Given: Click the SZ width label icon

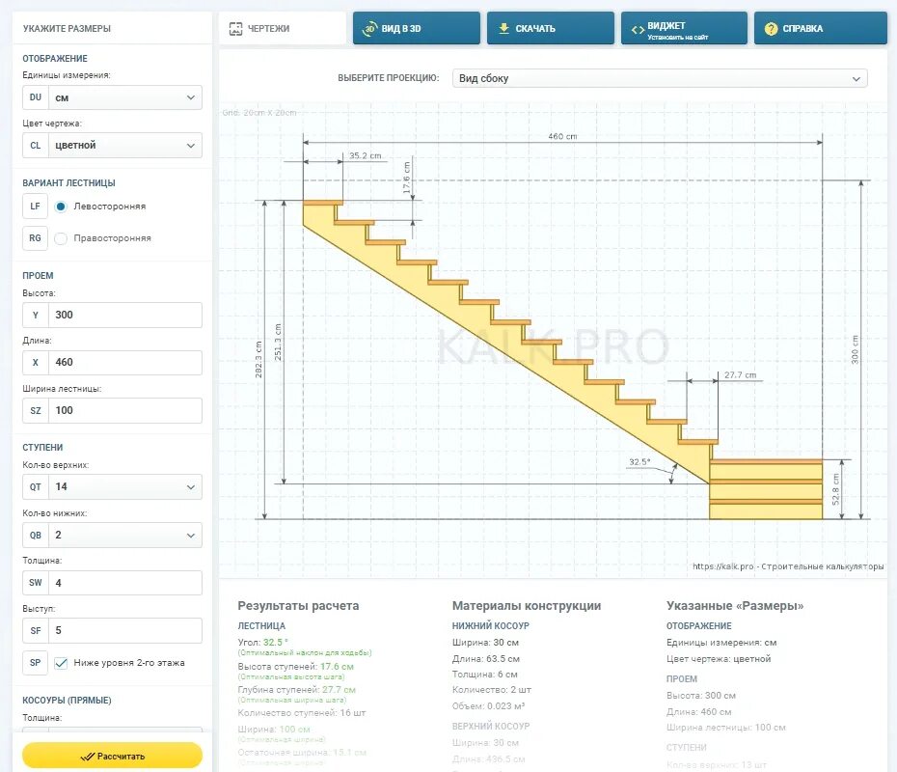Looking at the screenshot, I should 36,410.
